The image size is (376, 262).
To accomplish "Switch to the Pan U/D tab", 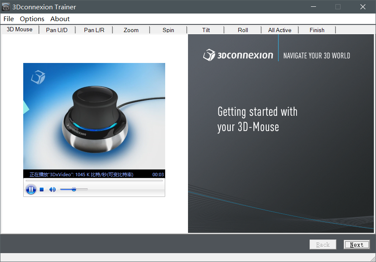I will click(x=57, y=30).
